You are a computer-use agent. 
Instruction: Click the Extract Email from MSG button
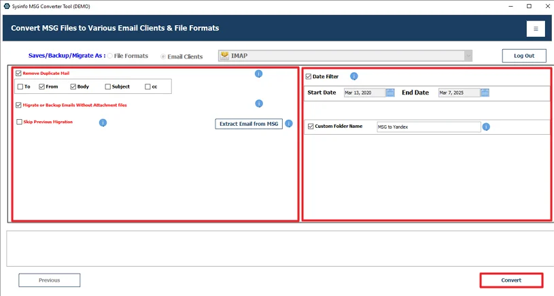tap(249, 124)
